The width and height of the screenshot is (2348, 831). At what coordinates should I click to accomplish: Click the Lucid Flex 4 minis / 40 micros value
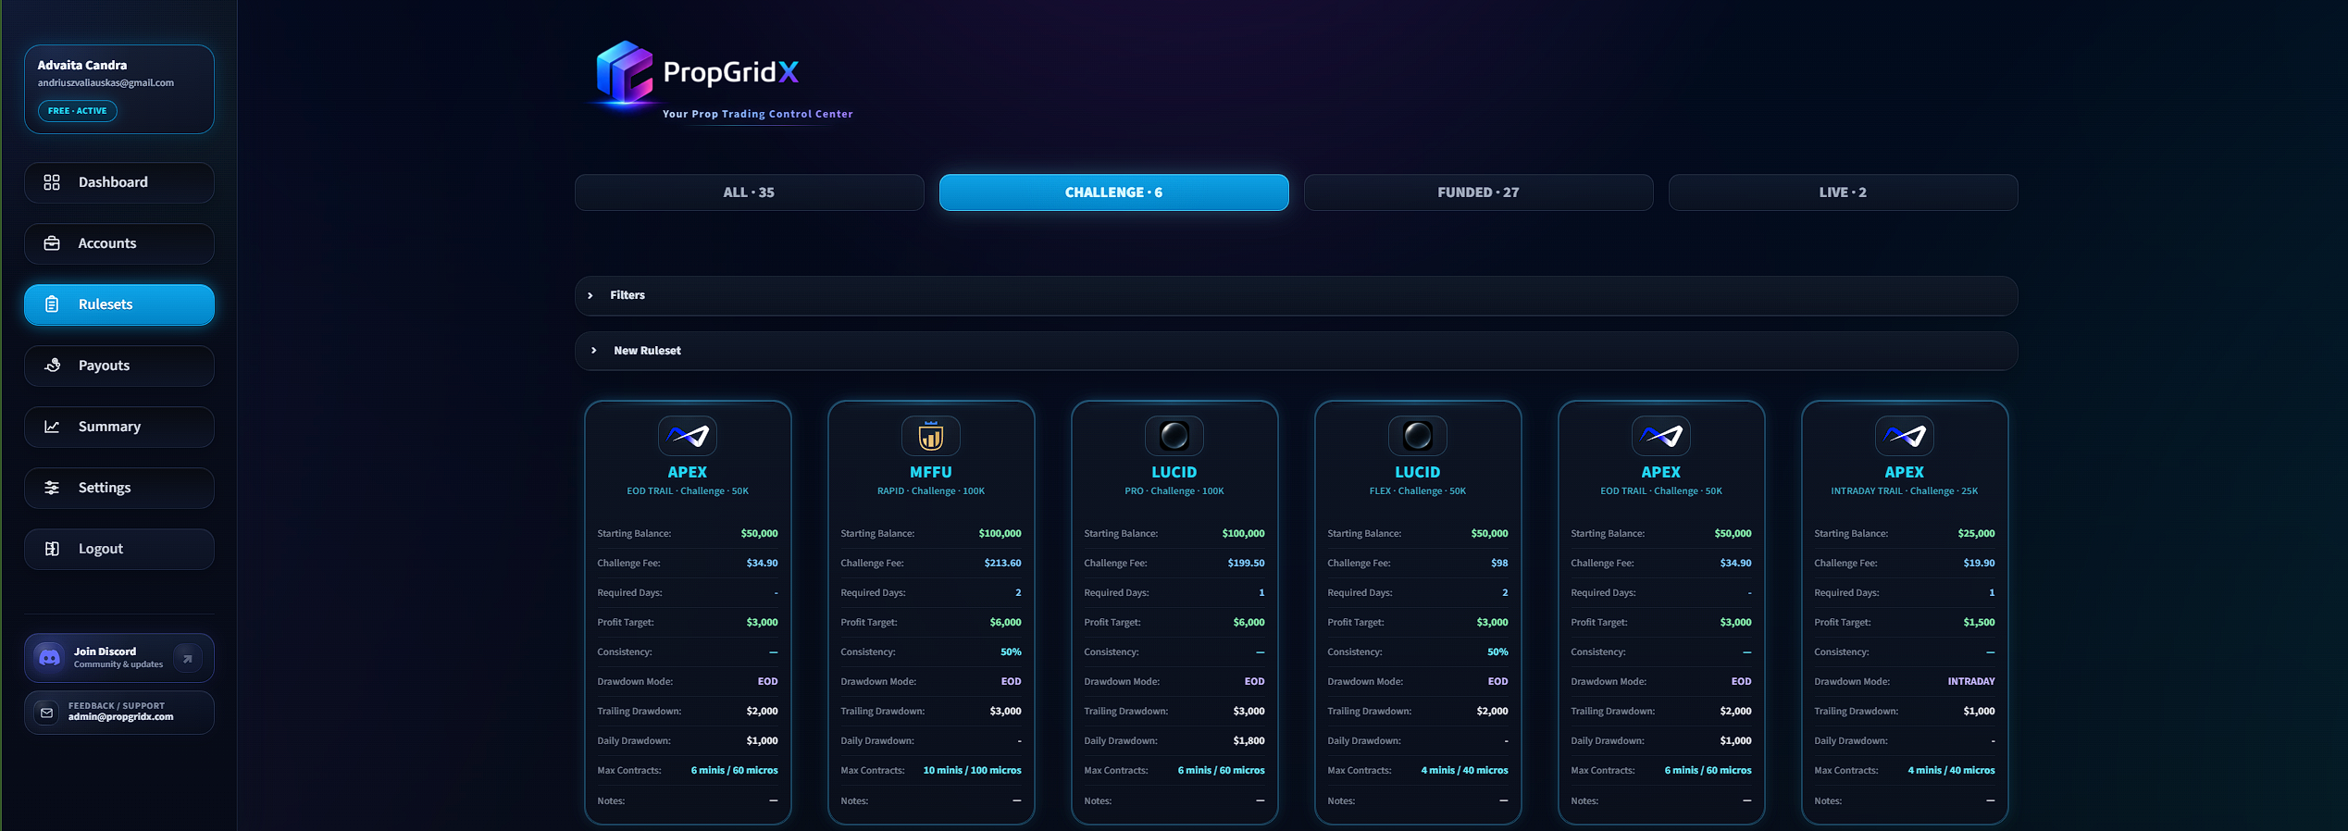1464,770
